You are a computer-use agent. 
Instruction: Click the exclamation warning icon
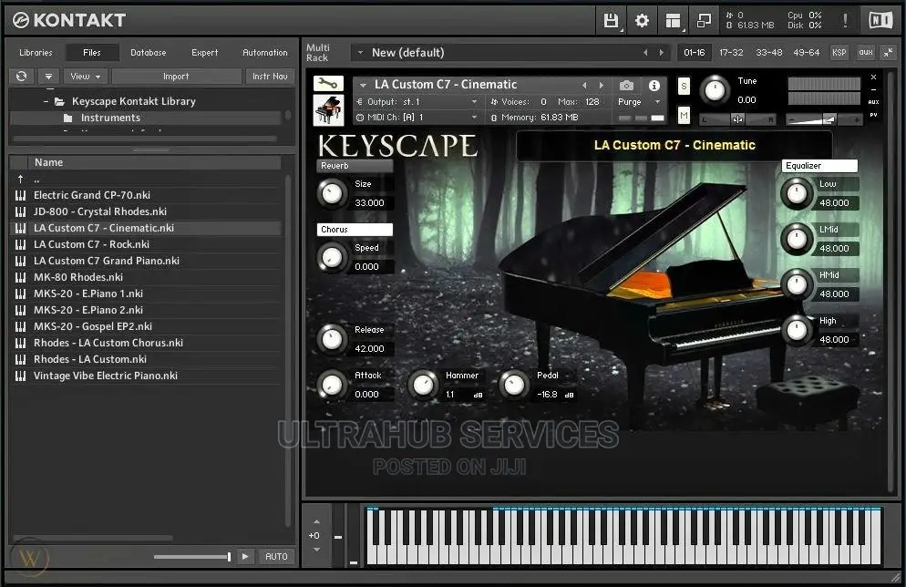coord(845,21)
